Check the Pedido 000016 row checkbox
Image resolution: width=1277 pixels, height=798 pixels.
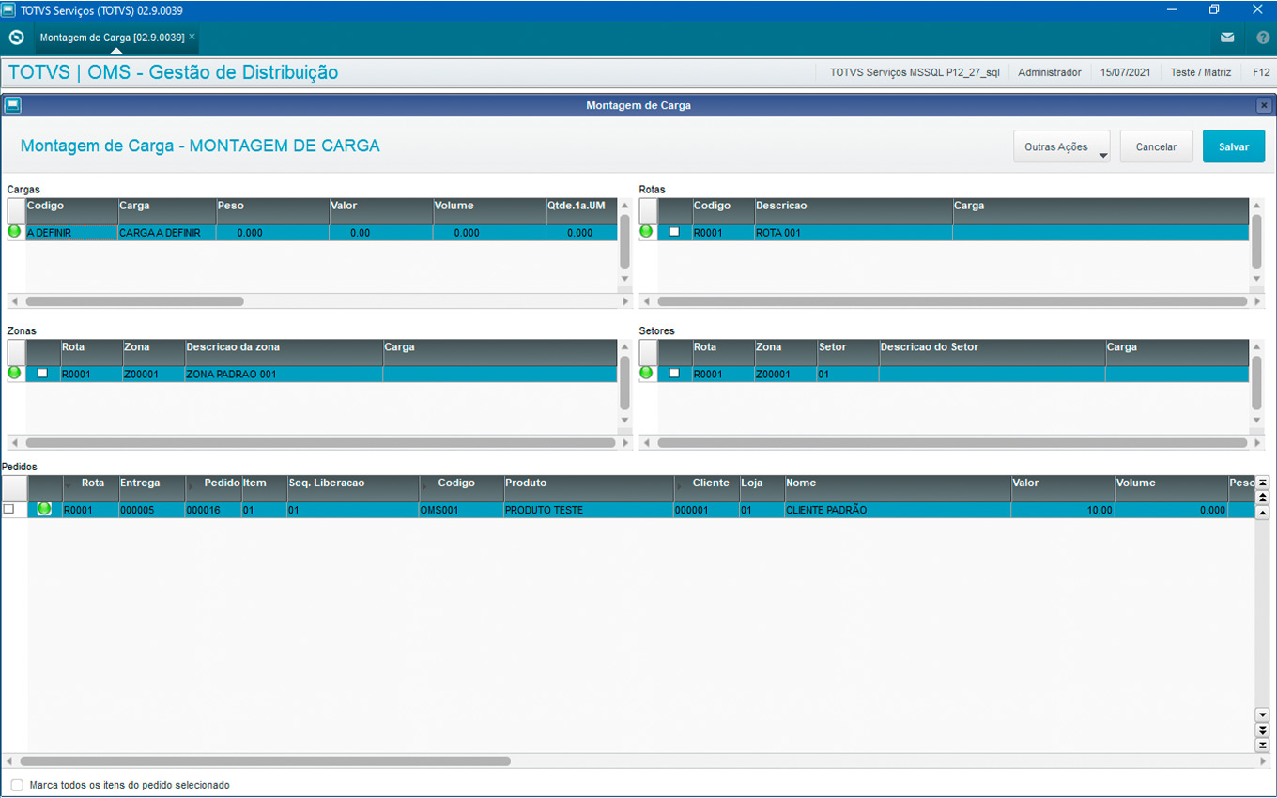point(8,509)
